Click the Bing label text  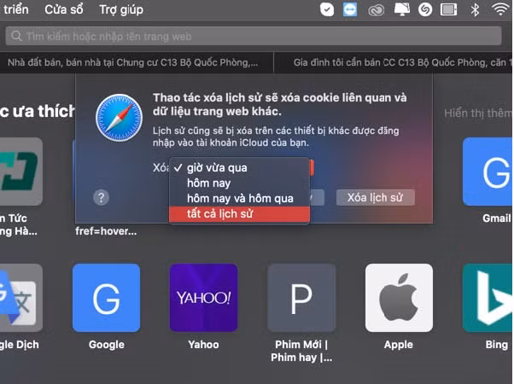pyautogui.click(x=497, y=345)
